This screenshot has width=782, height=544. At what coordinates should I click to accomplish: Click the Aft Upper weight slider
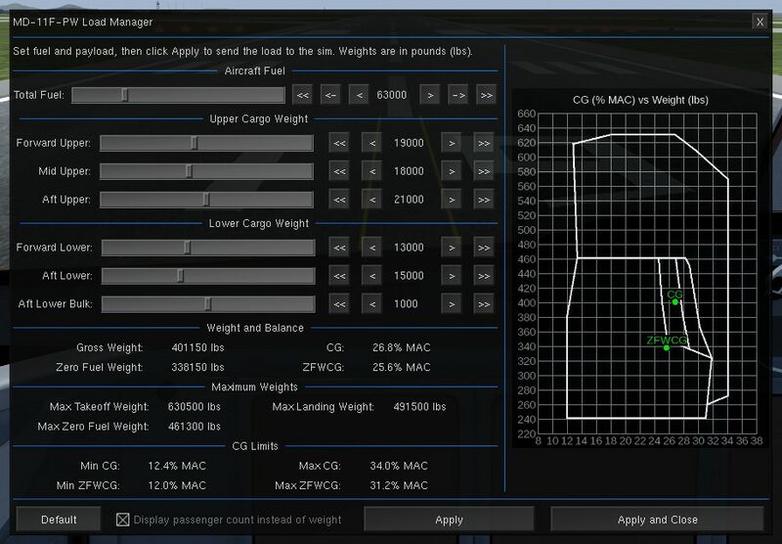pyautogui.click(x=206, y=200)
